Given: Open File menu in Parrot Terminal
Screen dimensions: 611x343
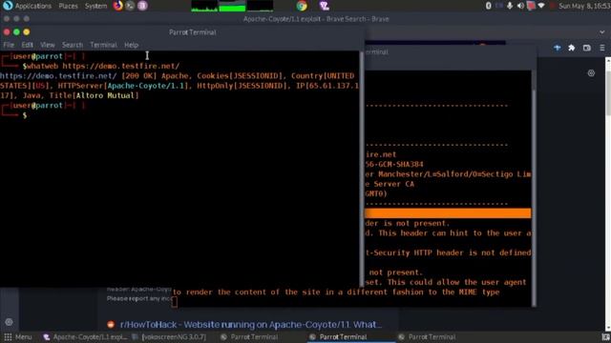Looking at the screenshot, I should 9,45.
